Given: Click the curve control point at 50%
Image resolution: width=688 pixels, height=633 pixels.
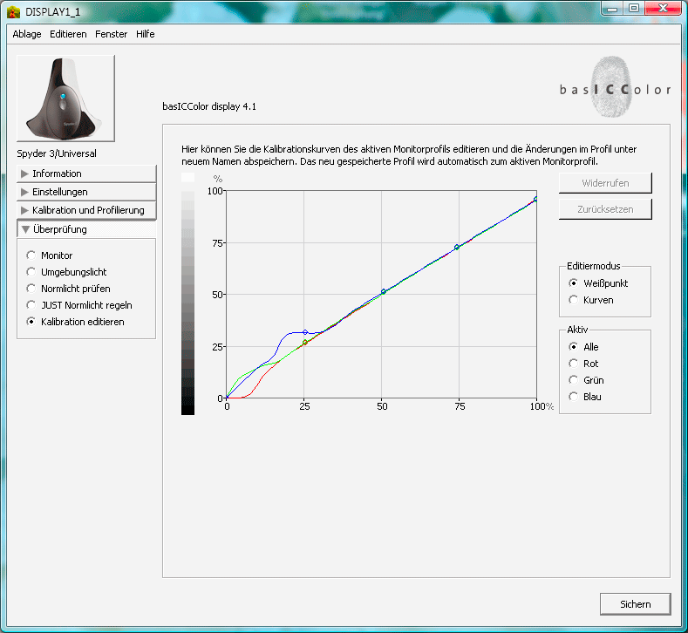Looking at the screenshot, I should click(x=384, y=291).
